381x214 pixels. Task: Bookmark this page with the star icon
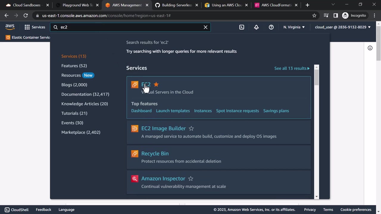314,15
